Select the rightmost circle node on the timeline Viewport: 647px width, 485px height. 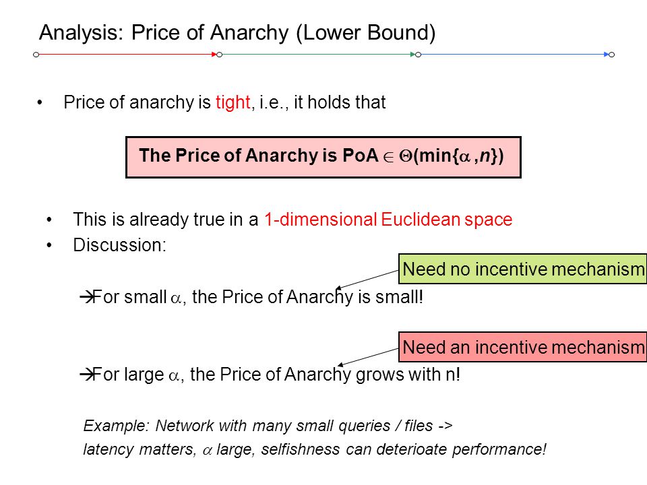click(612, 55)
